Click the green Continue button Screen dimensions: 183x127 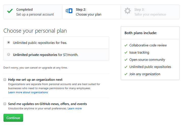[x=13, y=118]
